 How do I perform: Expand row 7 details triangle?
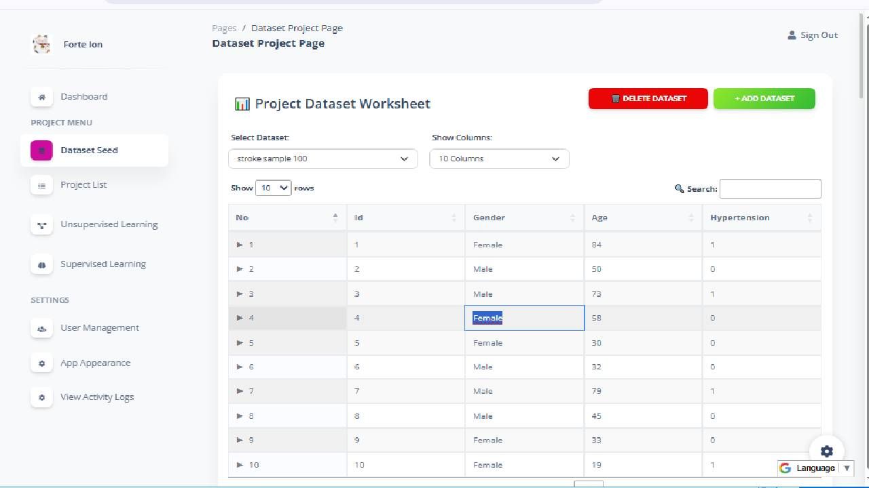point(240,391)
